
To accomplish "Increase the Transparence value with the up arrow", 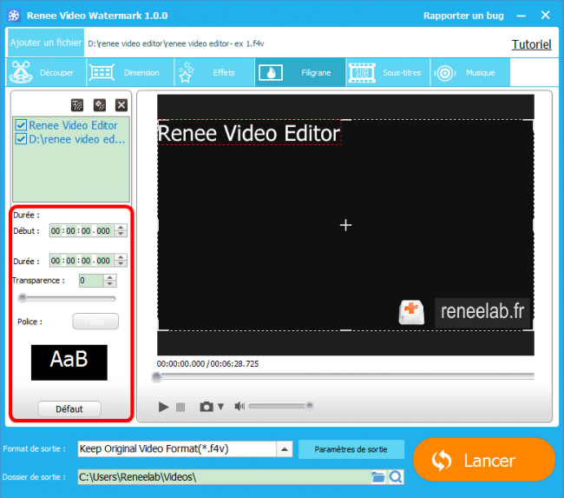I will (x=110, y=277).
